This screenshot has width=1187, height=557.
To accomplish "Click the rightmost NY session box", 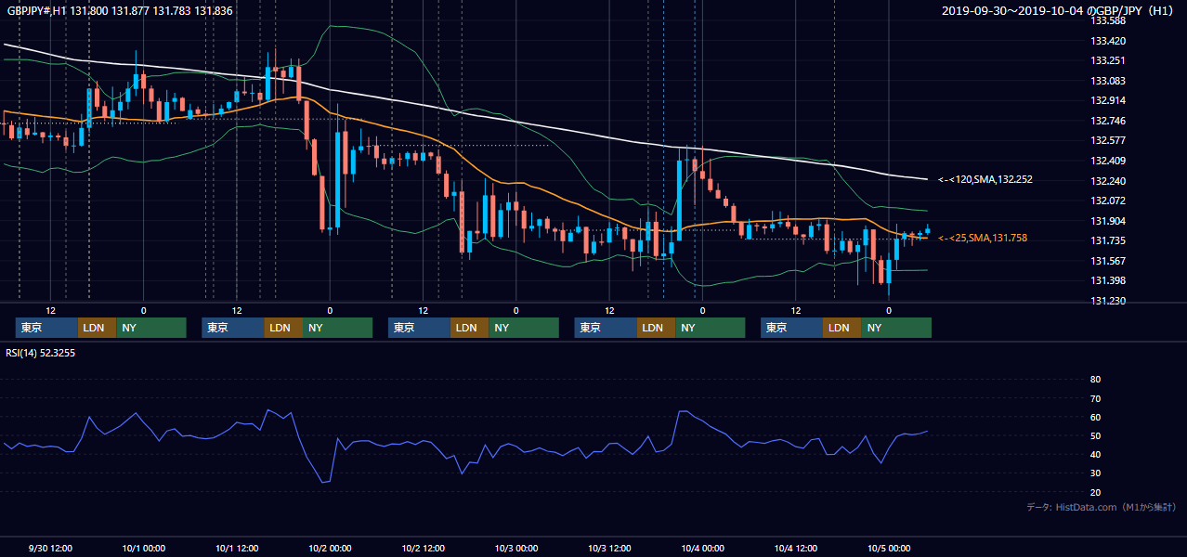I will 896,328.
